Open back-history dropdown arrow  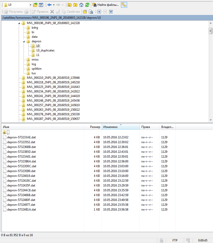pos(54,5)
